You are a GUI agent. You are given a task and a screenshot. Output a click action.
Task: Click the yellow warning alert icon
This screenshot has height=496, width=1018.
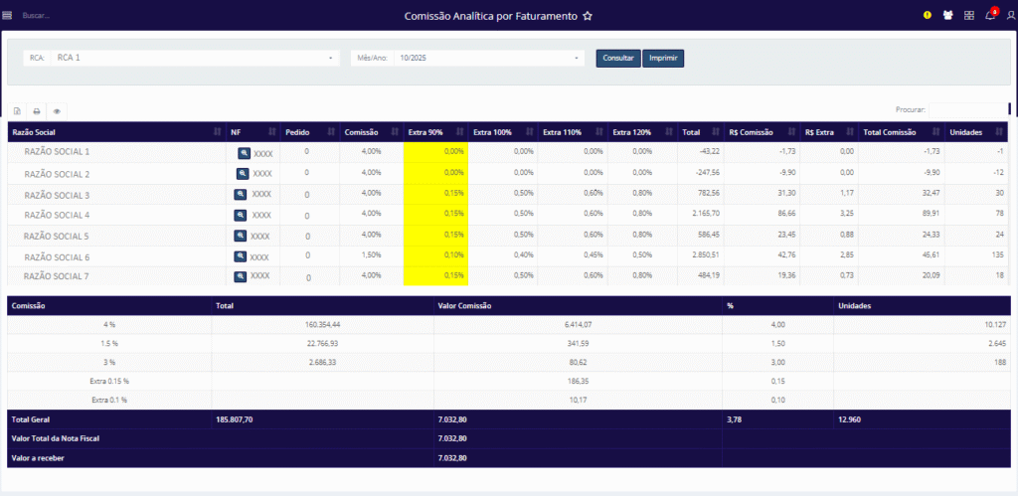click(928, 16)
